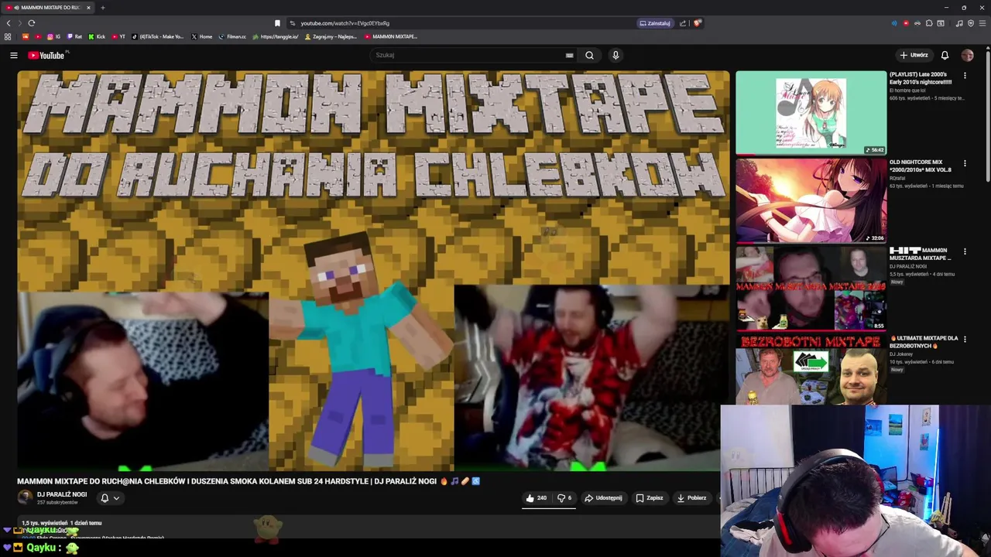This screenshot has height=557, width=991.
Task: Open Brave Shields lion icon
Action: pos(697,23)
